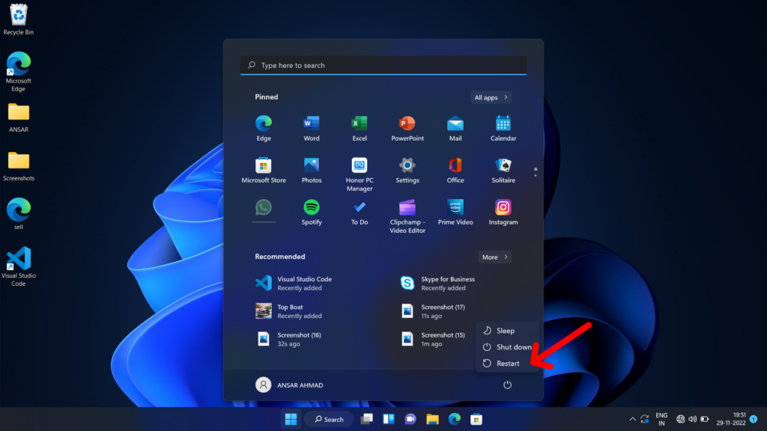The width and height of the screenshot is (767, 431).
Task: Expand hidden icons in the system tray
Action: point(631,419)
